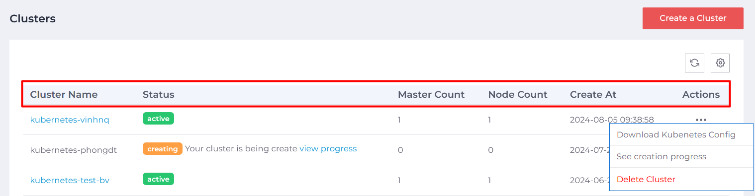The image size is (755, 196).
Task: Select Delete Cluster from the menu
Action: coord(646,179)
